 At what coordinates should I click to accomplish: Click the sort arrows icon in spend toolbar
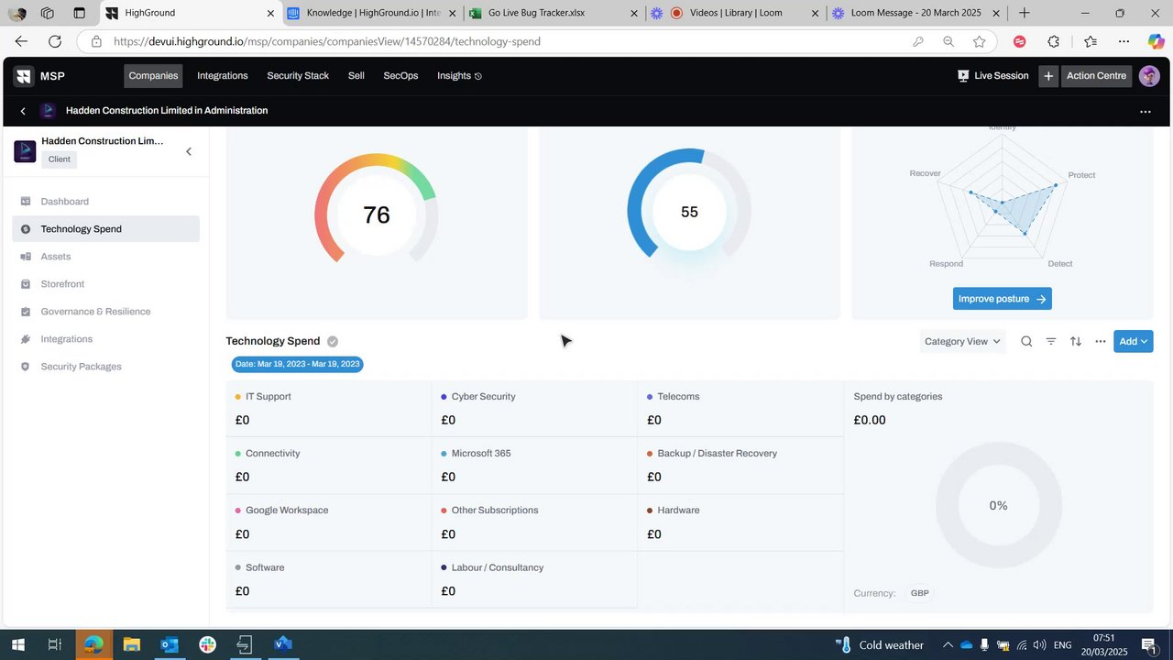[1076, 341]
